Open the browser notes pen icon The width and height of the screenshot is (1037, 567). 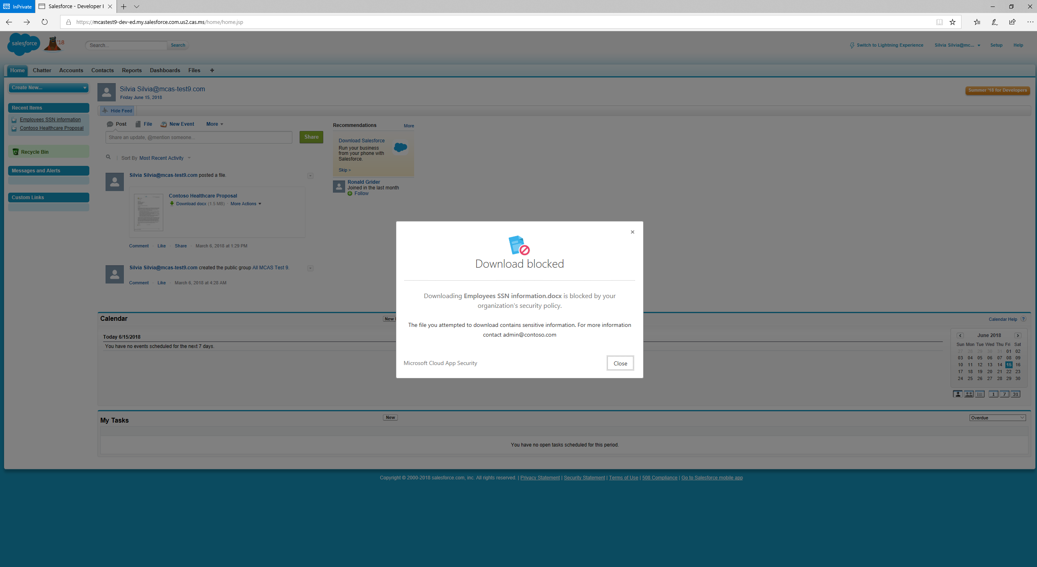coord(994,22)
